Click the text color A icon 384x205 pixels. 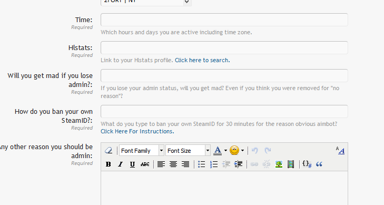[218, 151]
